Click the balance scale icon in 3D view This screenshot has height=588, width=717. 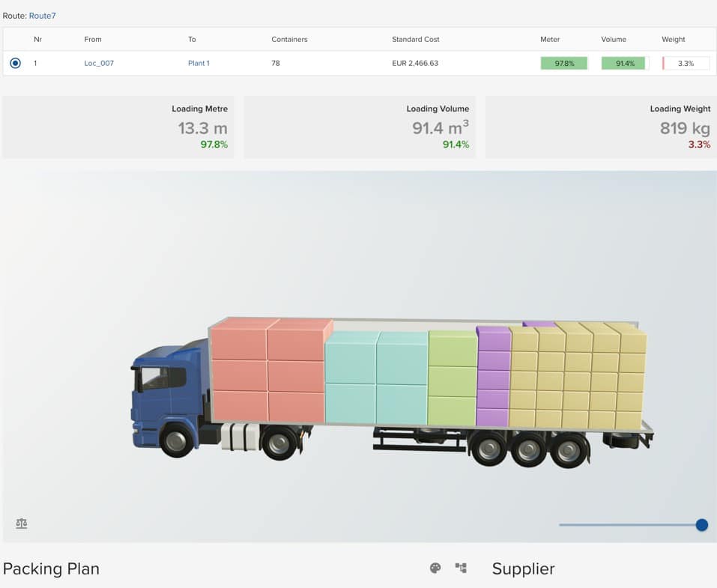(22, 523)
